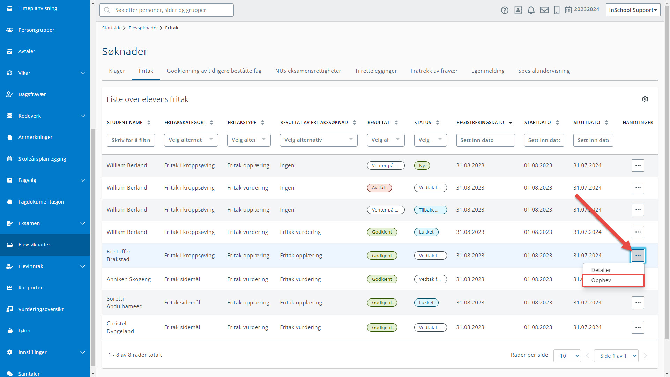
Task: Open the school year calendar 20232024
Action: (x=582, y=10)
